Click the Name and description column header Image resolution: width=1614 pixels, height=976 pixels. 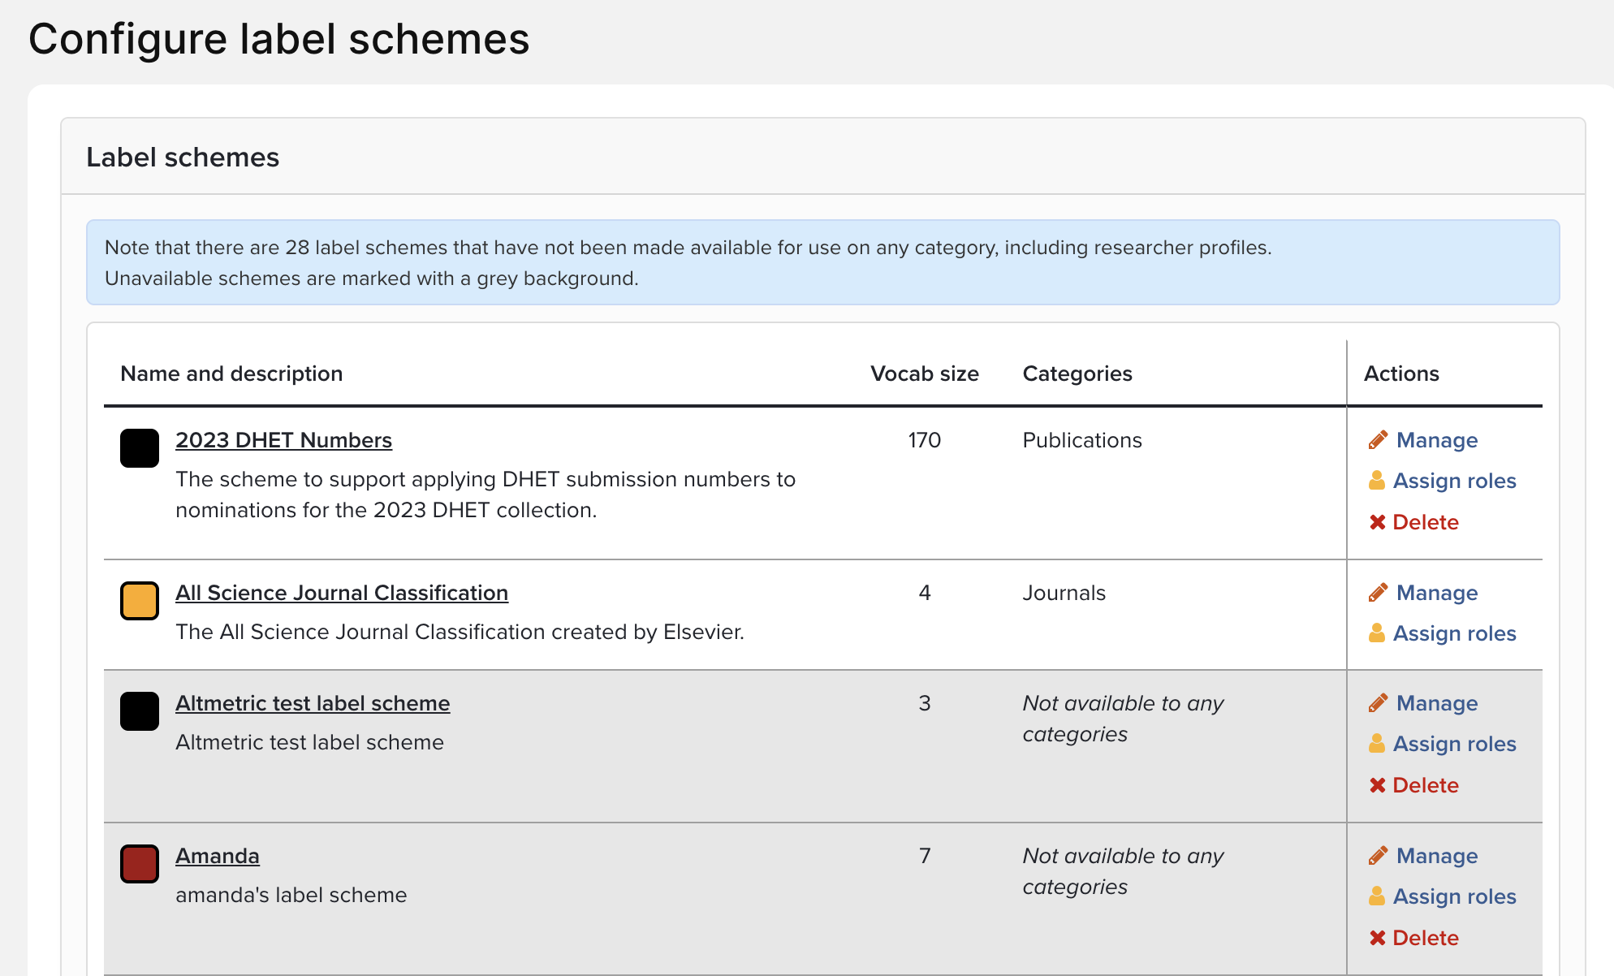[x=231, y=374]
